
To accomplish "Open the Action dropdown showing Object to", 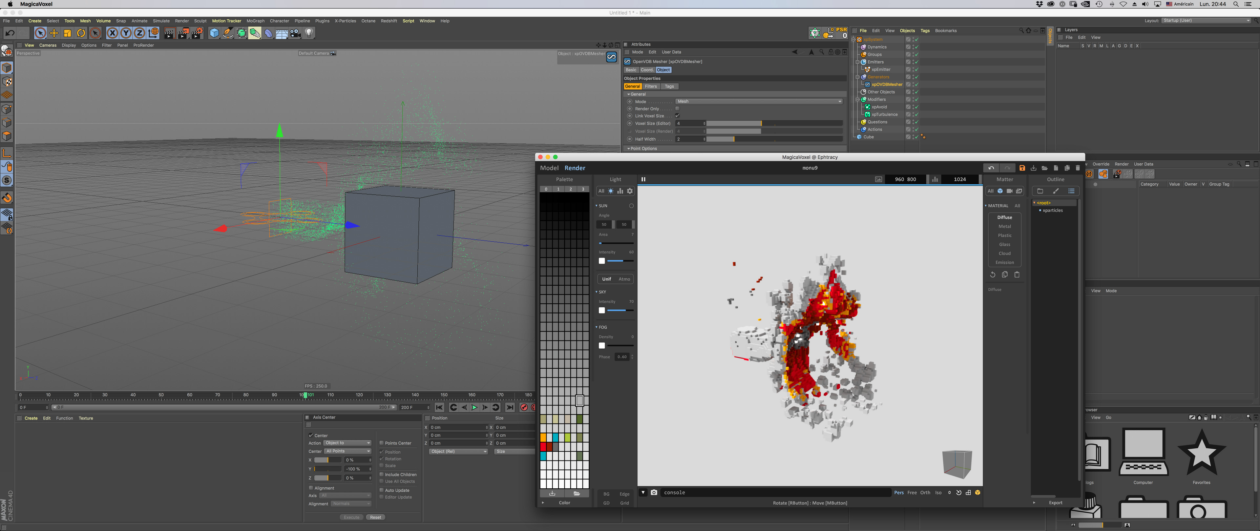I will [347, 443].
